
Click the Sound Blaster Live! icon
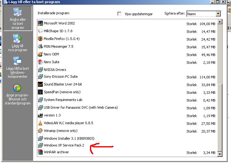[x=40, y=84]
